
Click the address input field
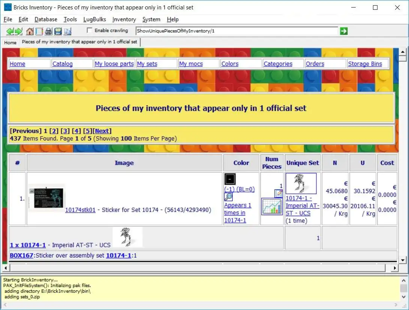[237, 31]
